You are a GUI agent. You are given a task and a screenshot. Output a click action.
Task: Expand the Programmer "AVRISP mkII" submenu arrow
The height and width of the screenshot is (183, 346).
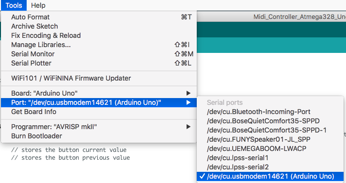pos(188,127)
